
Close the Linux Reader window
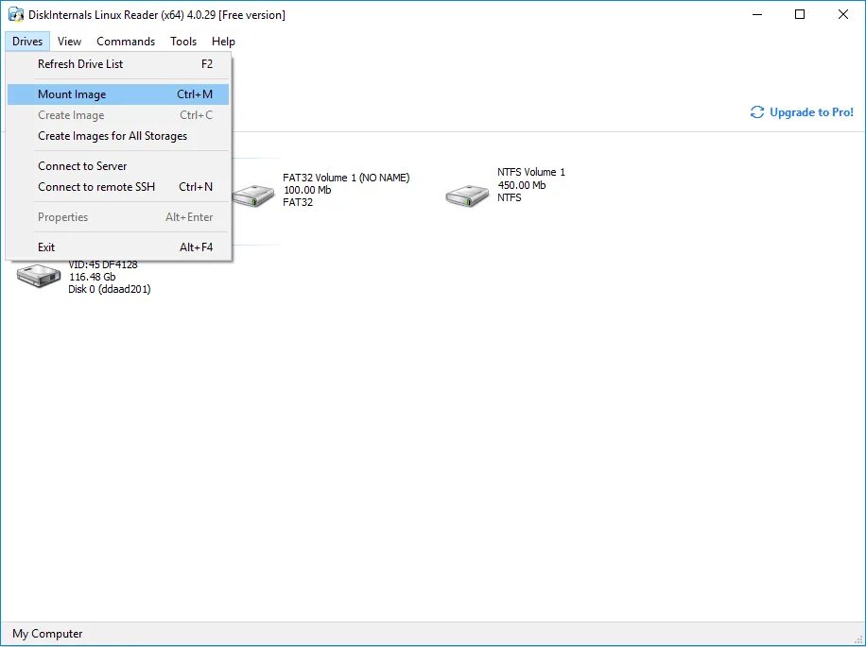tap(842, 15)
